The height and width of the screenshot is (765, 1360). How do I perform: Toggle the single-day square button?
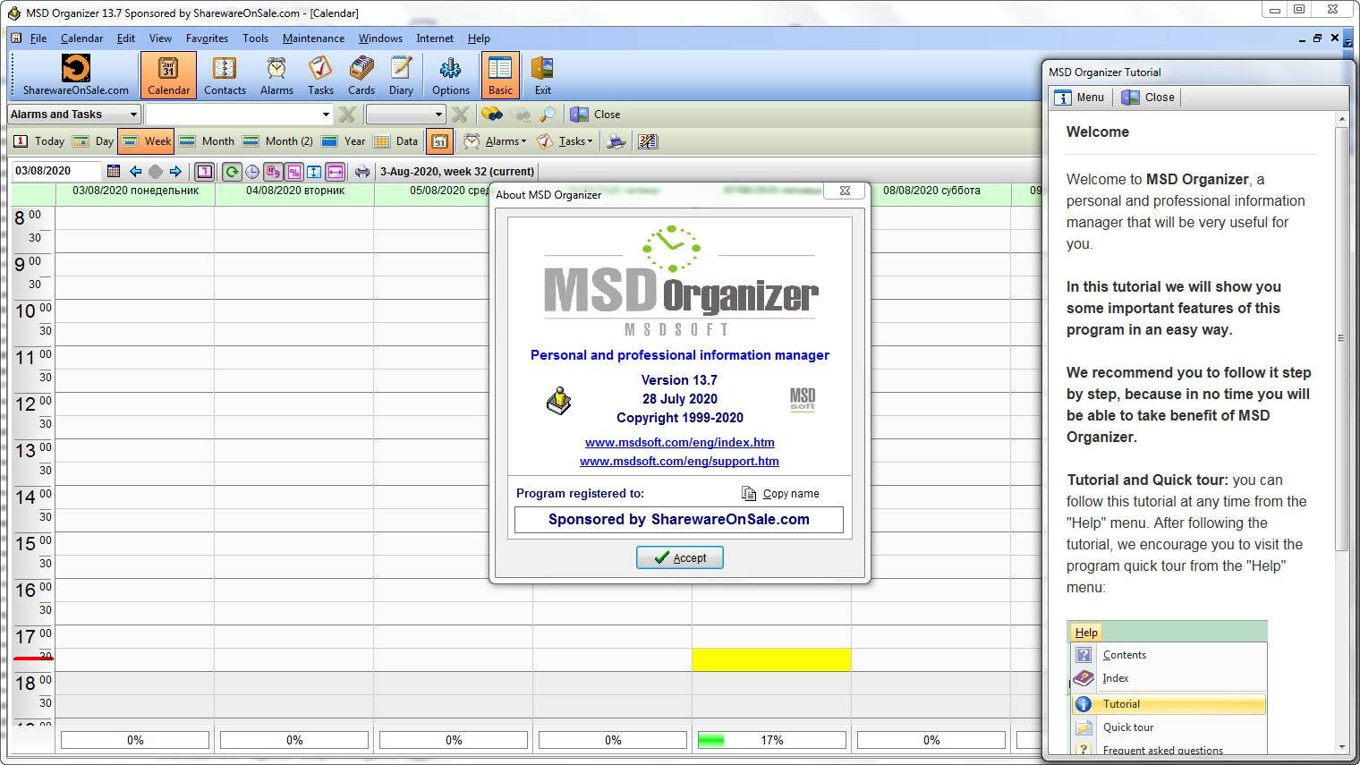tap(205, 171)
